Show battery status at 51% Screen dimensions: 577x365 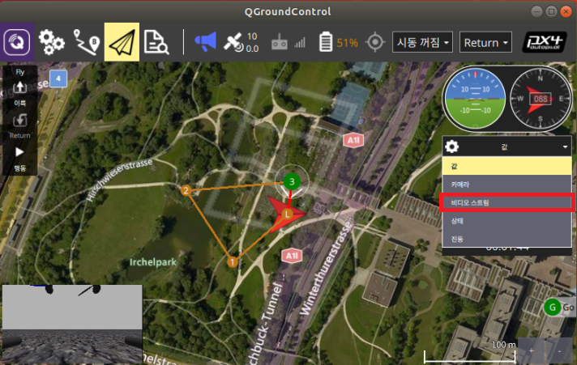338,42
